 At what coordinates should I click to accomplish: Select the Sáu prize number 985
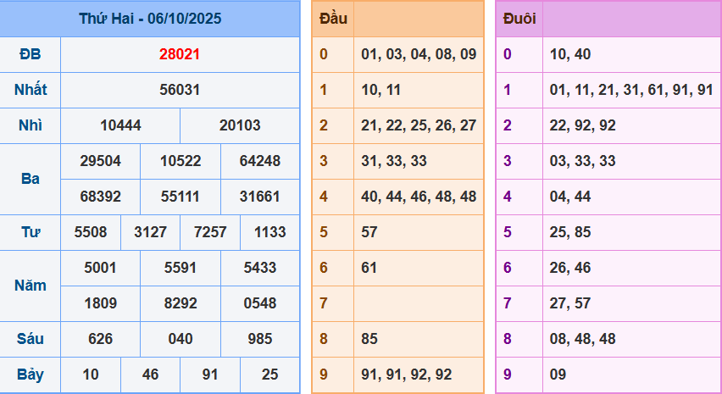point(260,339)
